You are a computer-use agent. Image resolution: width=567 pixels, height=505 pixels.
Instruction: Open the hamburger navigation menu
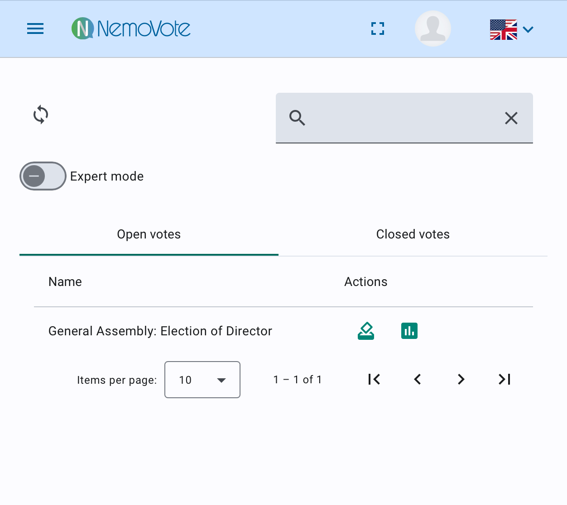[x=35, y=29]
